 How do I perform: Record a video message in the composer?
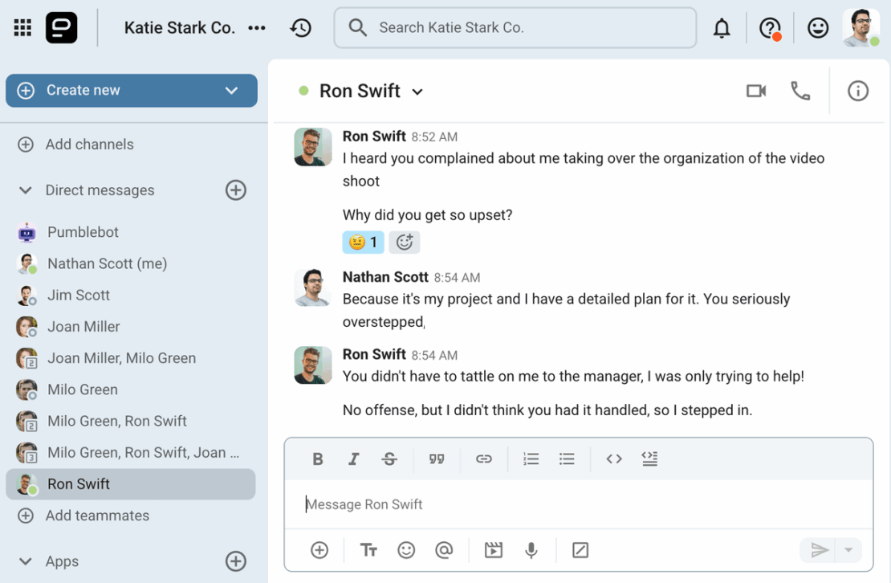pos(493,550)
